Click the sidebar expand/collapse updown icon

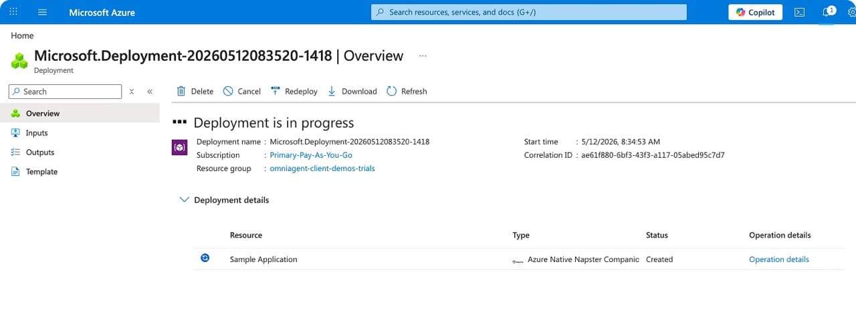tap(132, 92)
